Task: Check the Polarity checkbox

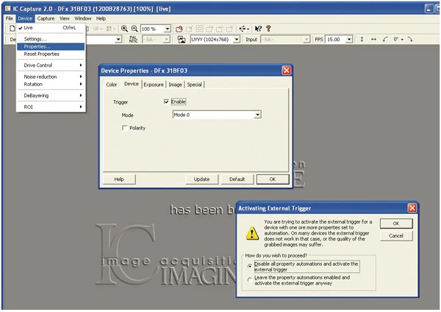Action: [x=125, y=128]
